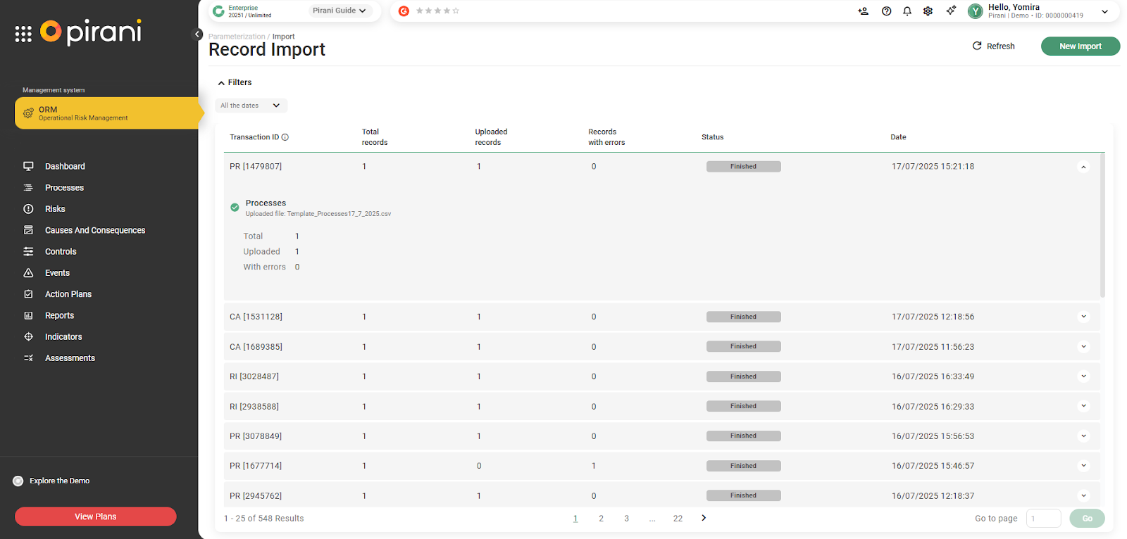Image resolution: width=1127 pixels, height=539 pixels.
Task: Open Risks in the sidebar menu
Action: tap(55, 209)
